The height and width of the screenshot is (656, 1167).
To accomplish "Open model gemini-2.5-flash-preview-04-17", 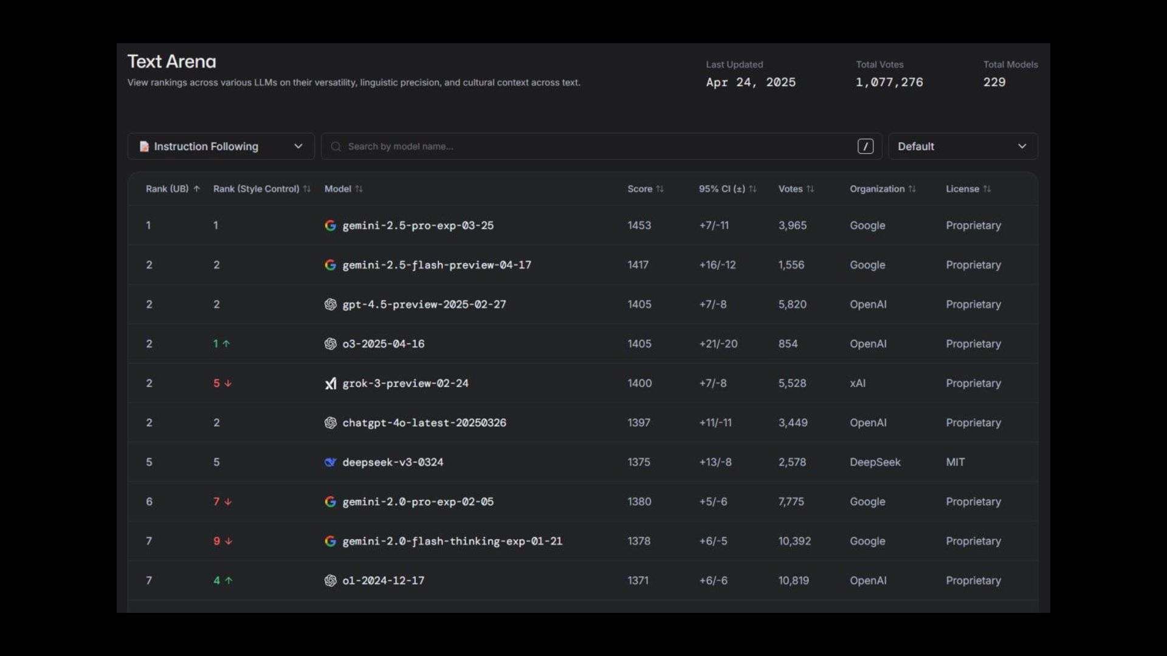I will (x=436, y=265).
